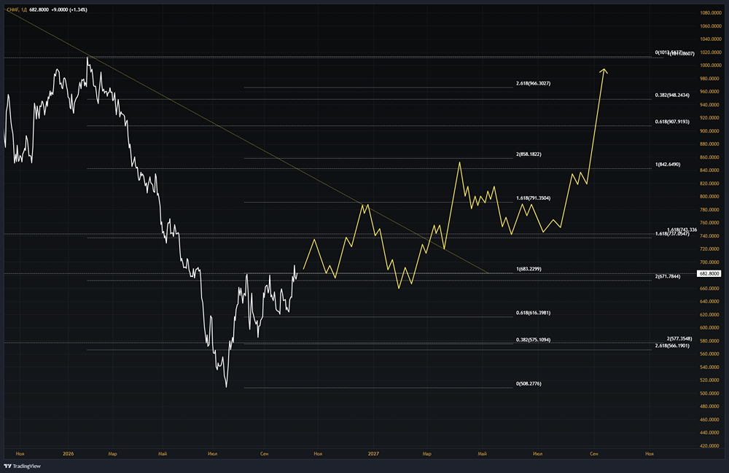
Task: Select the 600.0000 price axis label
Action: 710,327
